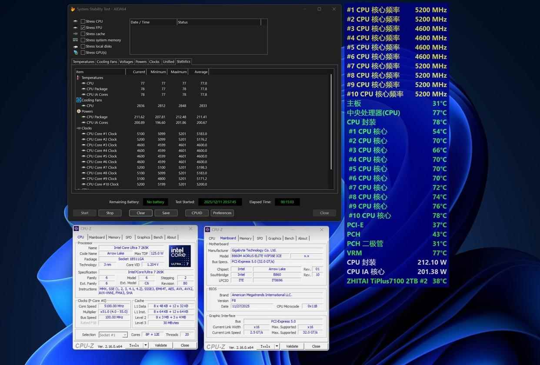Enable the Stress CPU checkbox

(x=83, y=21)
